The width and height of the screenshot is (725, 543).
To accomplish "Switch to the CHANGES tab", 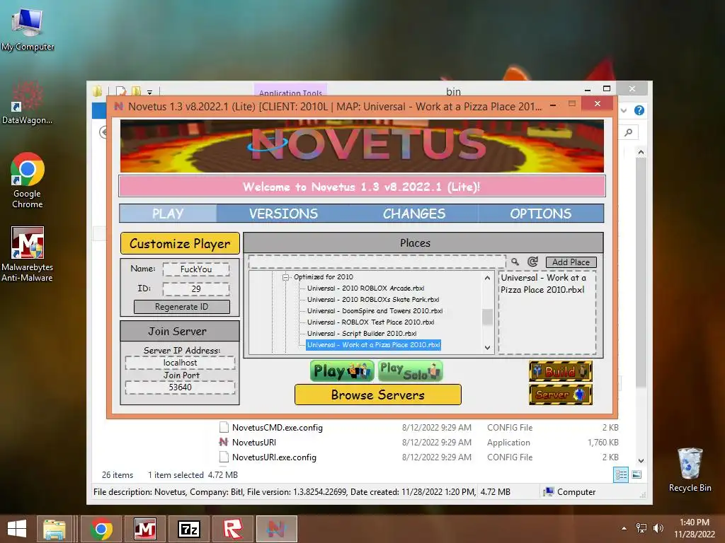I will pyautogui.click(x=413, y=214).
